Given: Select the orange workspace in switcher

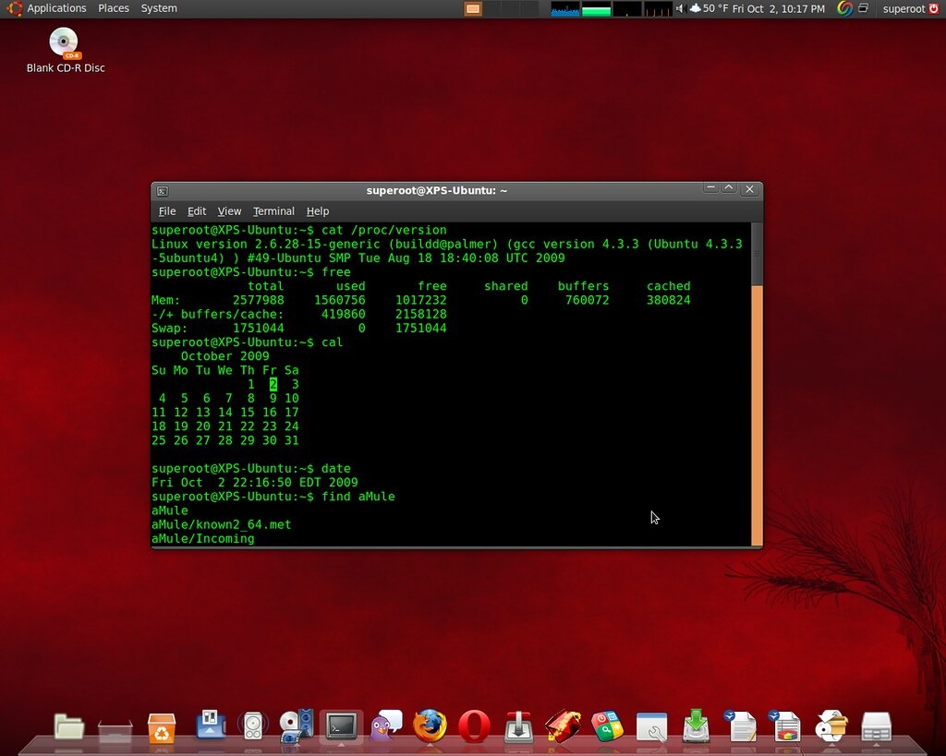Looking at the screenshot, I should (473, 8).
